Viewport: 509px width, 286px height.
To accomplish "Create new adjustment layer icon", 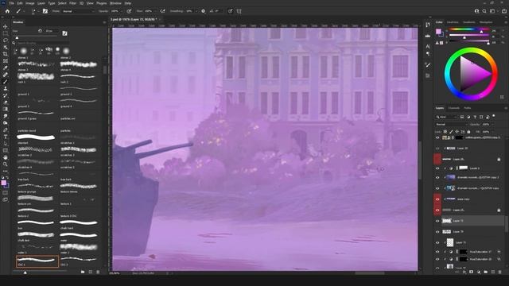I will tap(479, 272).
